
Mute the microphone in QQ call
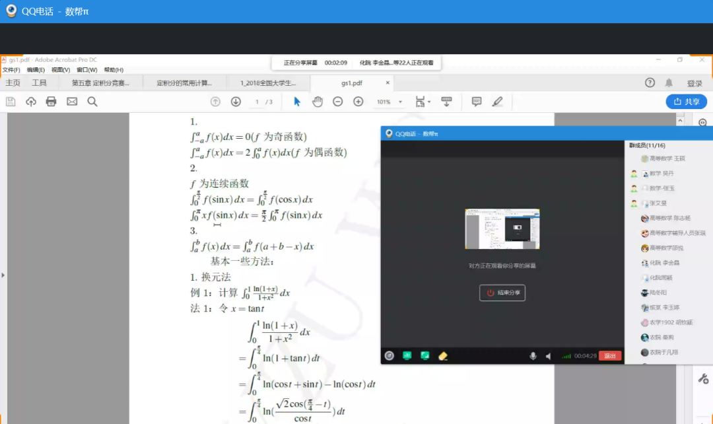[533, 356]
